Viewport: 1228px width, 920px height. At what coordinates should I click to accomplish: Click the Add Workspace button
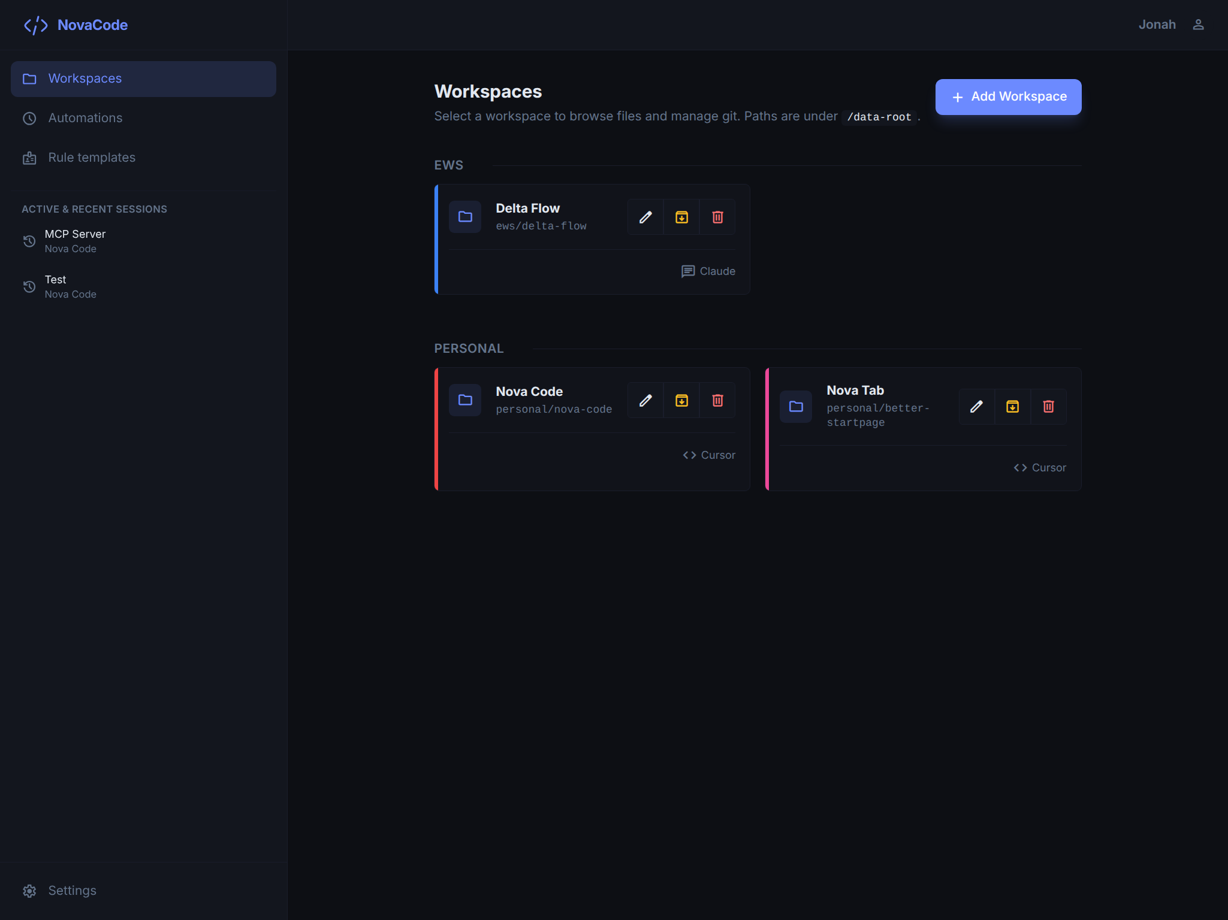click(x=1008, y=97)
